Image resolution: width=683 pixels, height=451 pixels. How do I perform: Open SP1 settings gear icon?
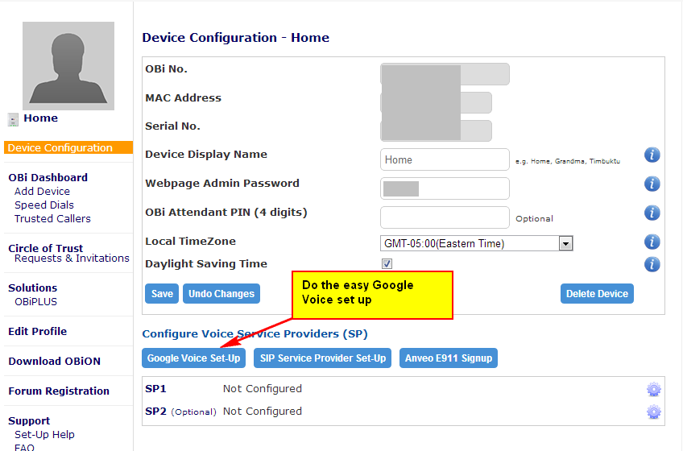click(653, 389)
